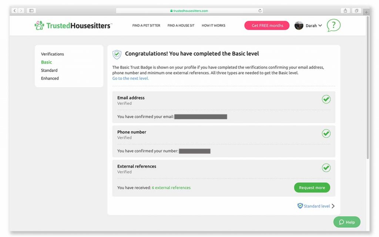Reload the page with refresh icon

pos(260,11)
